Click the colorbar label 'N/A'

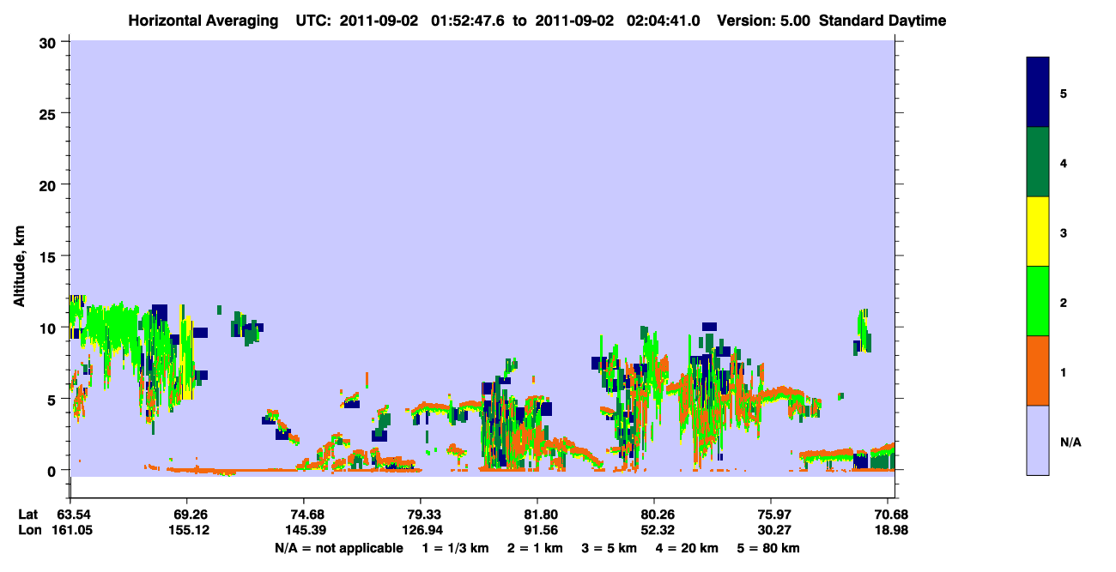coord(1070,442)
